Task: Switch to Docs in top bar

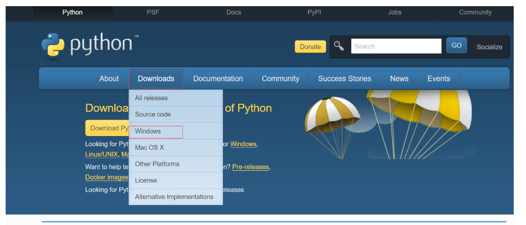Action: point(234,12)
